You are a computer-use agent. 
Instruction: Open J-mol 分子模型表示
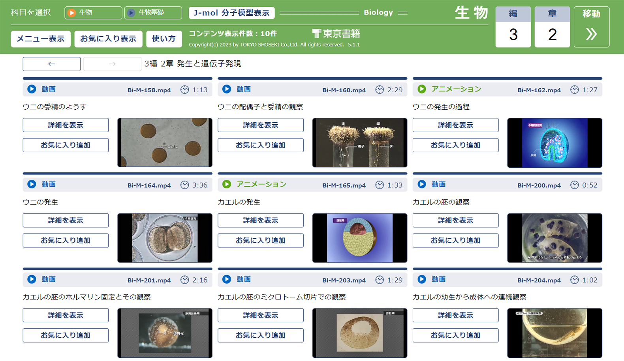pos(231,13)
